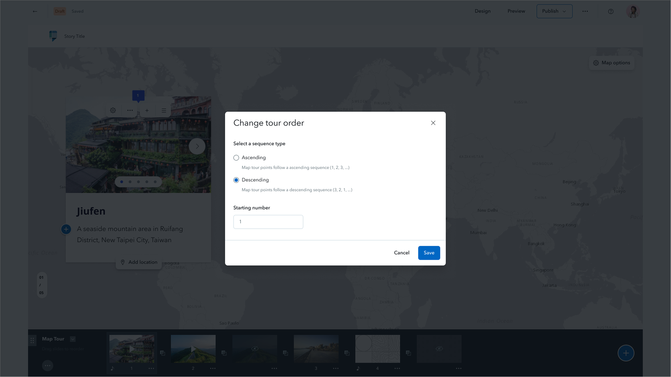
Task: Click plus icon in slide toolbar
Action: coord(147,110)
